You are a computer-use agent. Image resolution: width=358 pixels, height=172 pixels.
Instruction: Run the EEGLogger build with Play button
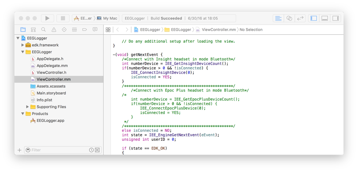(x=47, y=18)
